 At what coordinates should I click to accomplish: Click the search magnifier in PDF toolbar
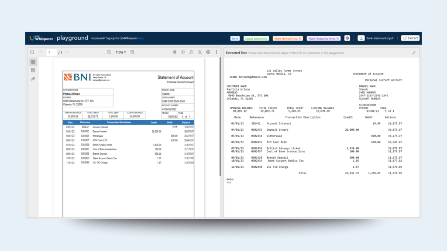[x=32, y=52]
